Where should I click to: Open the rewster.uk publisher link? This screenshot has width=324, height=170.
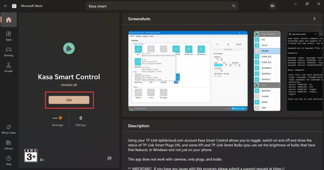click(69, 85)
